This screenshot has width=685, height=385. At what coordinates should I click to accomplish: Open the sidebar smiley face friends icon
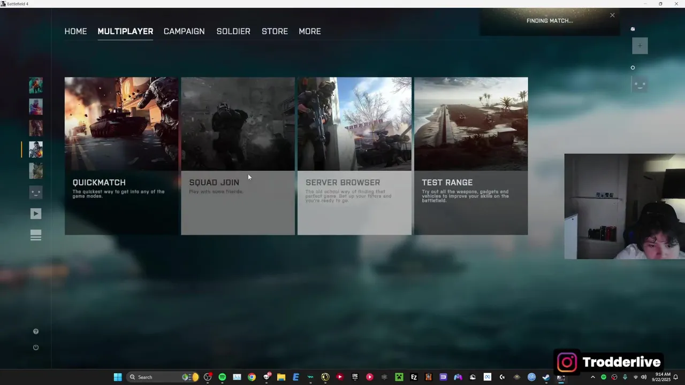pyautogui.click(x=36, y=192)
